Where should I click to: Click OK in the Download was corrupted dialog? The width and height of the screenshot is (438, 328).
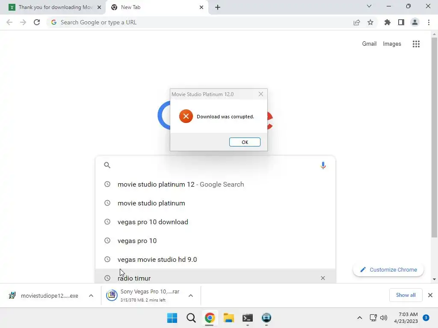[x=245, y=142]
